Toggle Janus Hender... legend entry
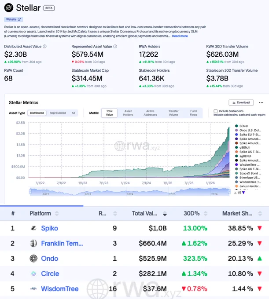This screenshot has height=299, width=269. pos(248,186)
